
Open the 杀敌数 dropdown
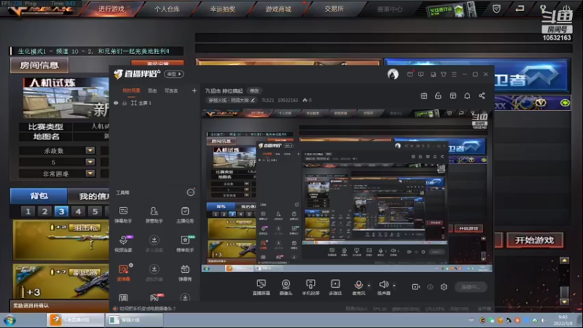90,151
